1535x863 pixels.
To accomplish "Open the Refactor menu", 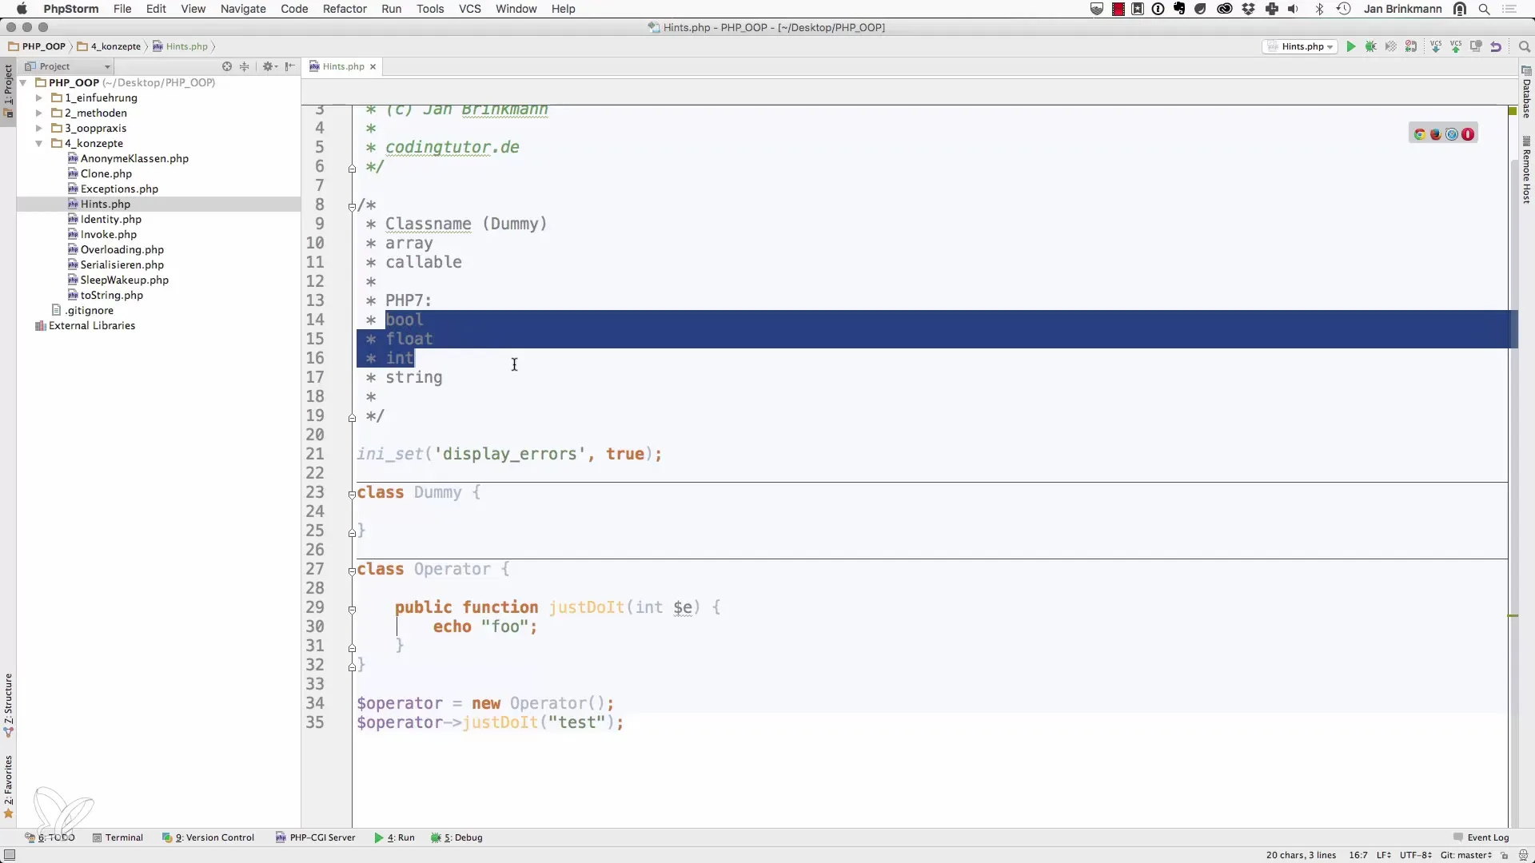I will (x=345, y=9).
